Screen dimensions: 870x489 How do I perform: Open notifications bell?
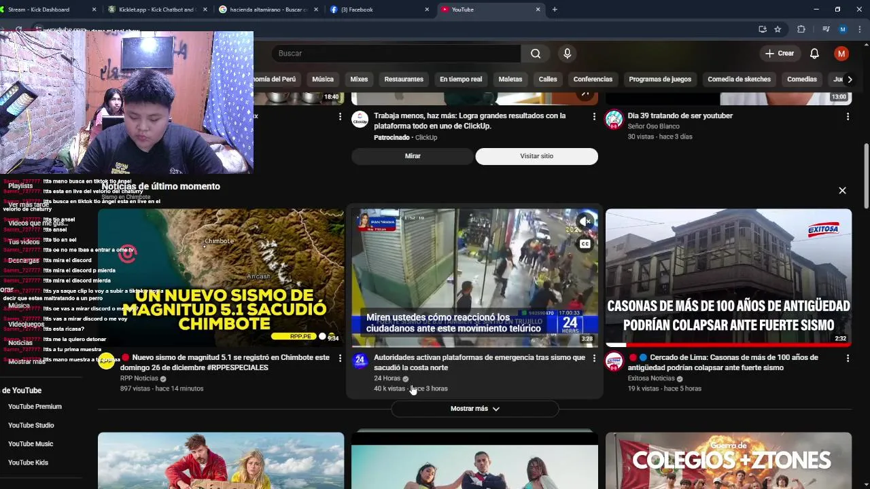[814, 53]
